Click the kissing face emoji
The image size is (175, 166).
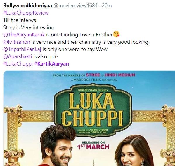point(116,34)
